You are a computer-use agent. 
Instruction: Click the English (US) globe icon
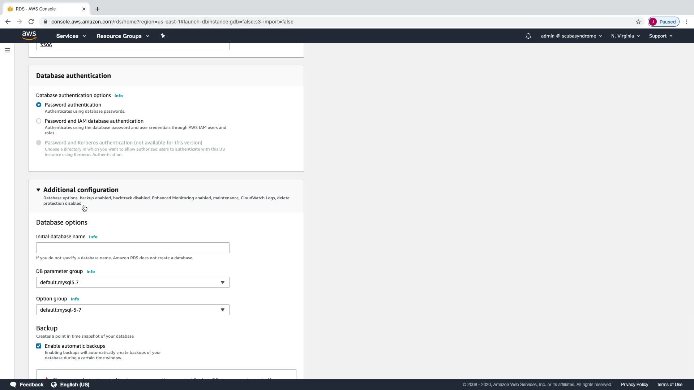tap(54, 385)
